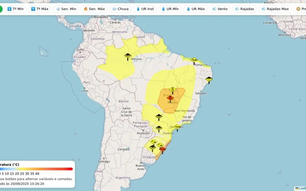Click the 'Quito' city label

pyautogui.click(x=80, y=50)
